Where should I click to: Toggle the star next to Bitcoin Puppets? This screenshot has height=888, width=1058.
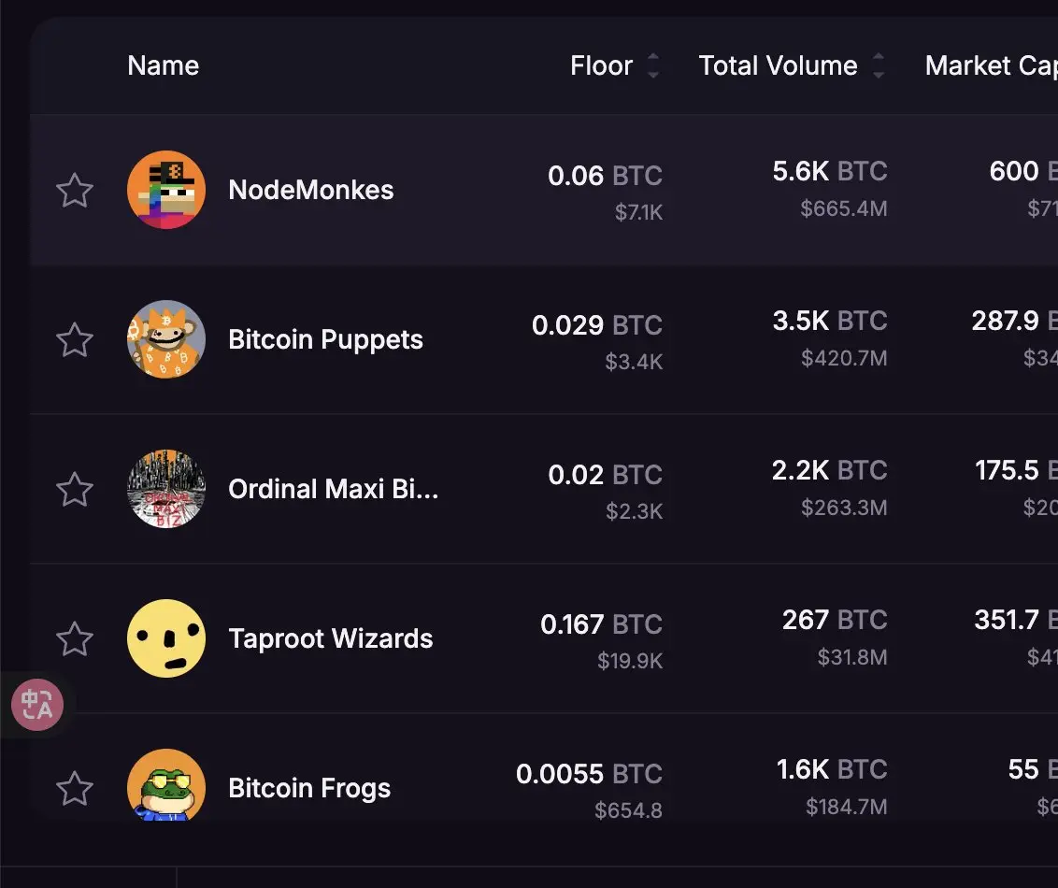[x=74, y=339]
